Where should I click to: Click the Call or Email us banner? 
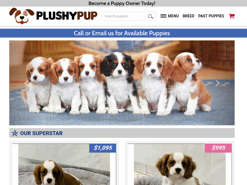tap(122, 33)
